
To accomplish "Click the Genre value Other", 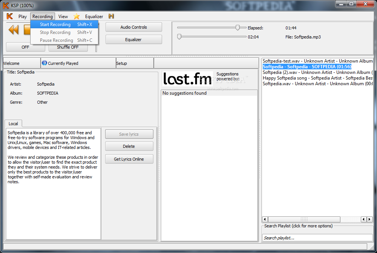I will (x=42, y=102).
